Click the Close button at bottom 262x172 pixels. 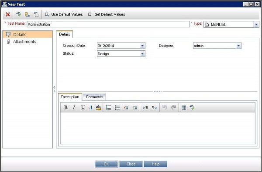(x=131, y=164)
